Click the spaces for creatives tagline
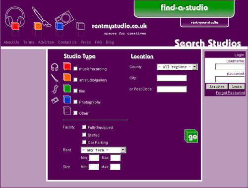 coord(125,34)
